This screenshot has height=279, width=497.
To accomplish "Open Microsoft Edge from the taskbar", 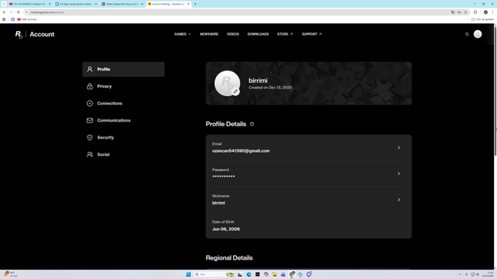I will pos(248,274).
